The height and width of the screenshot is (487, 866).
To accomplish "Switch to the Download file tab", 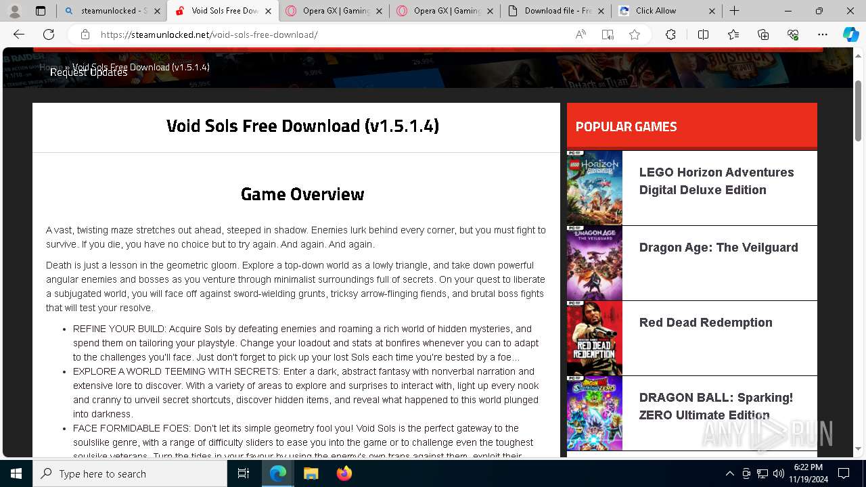I will coord(555,11).
